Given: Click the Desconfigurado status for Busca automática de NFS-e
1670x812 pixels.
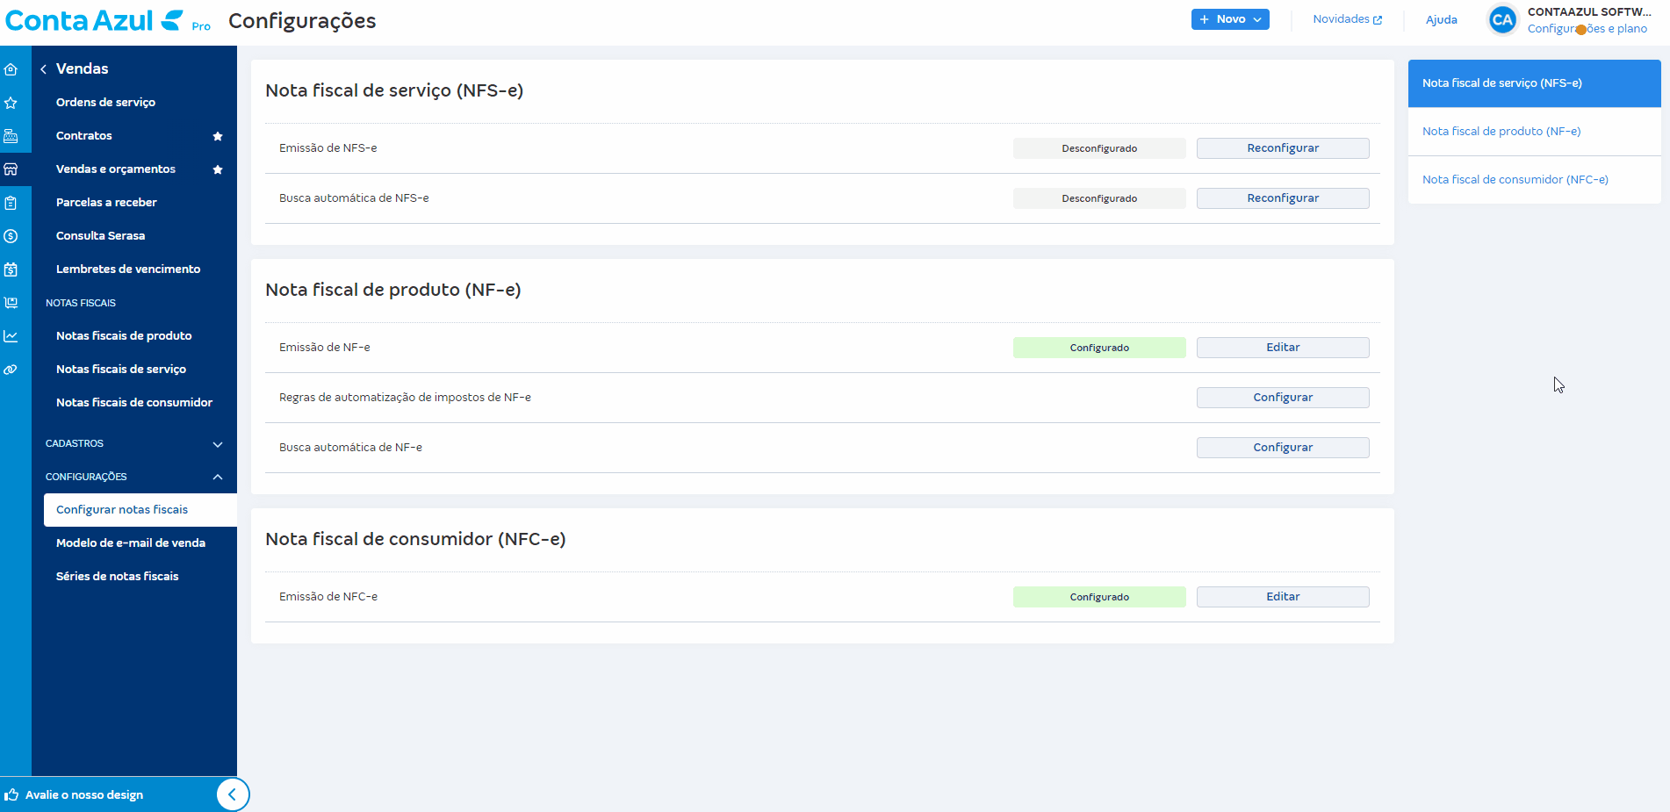Looking at the screenshot, I should [1099, 198].
